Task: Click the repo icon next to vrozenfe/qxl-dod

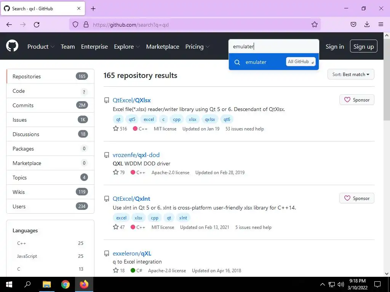Action: (x=107, y=155)
